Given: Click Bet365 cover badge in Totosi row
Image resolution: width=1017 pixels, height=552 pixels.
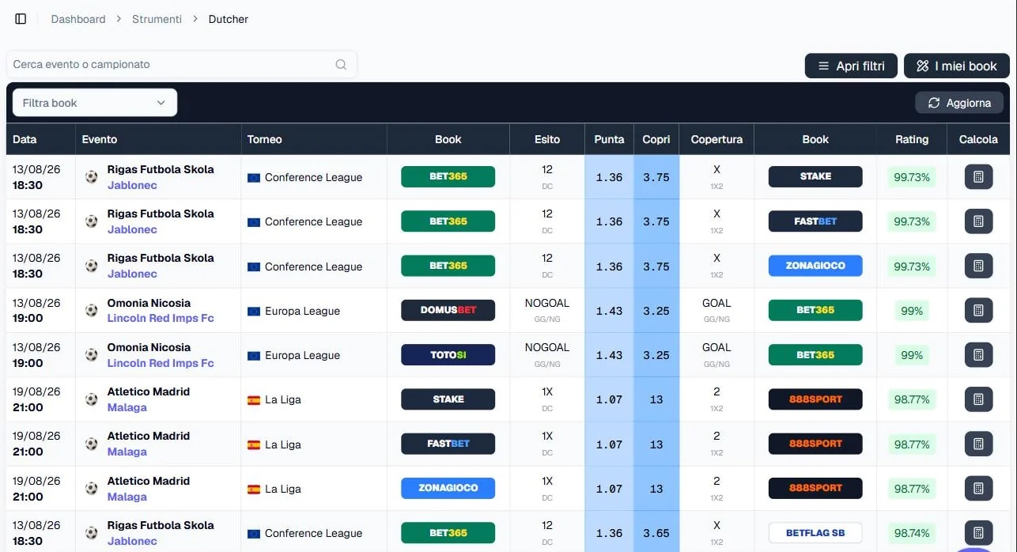Looking at the screenshot, I should pos(815,355).
